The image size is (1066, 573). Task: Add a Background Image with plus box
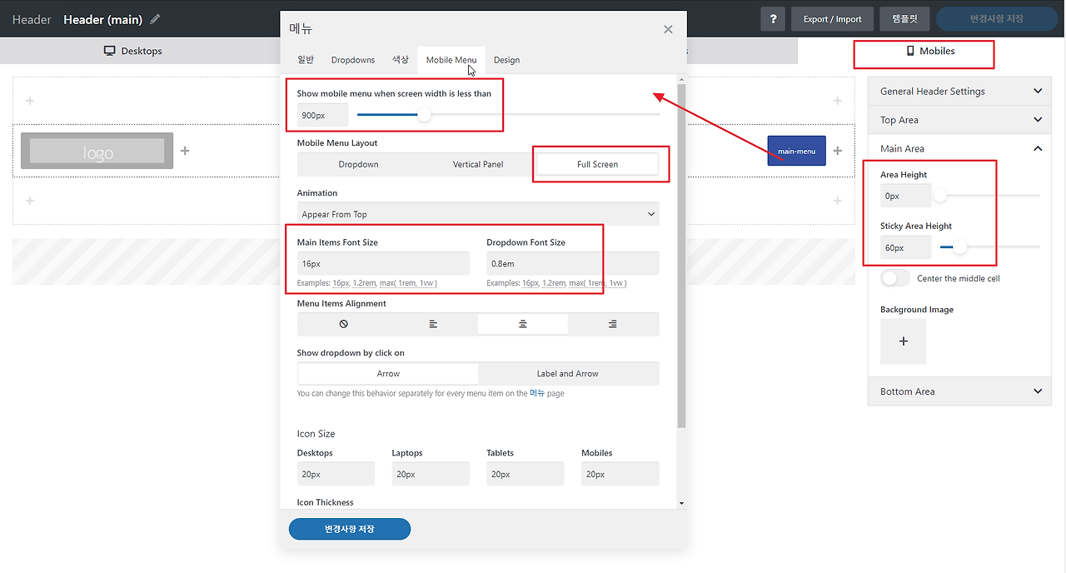tap(903, 341)
